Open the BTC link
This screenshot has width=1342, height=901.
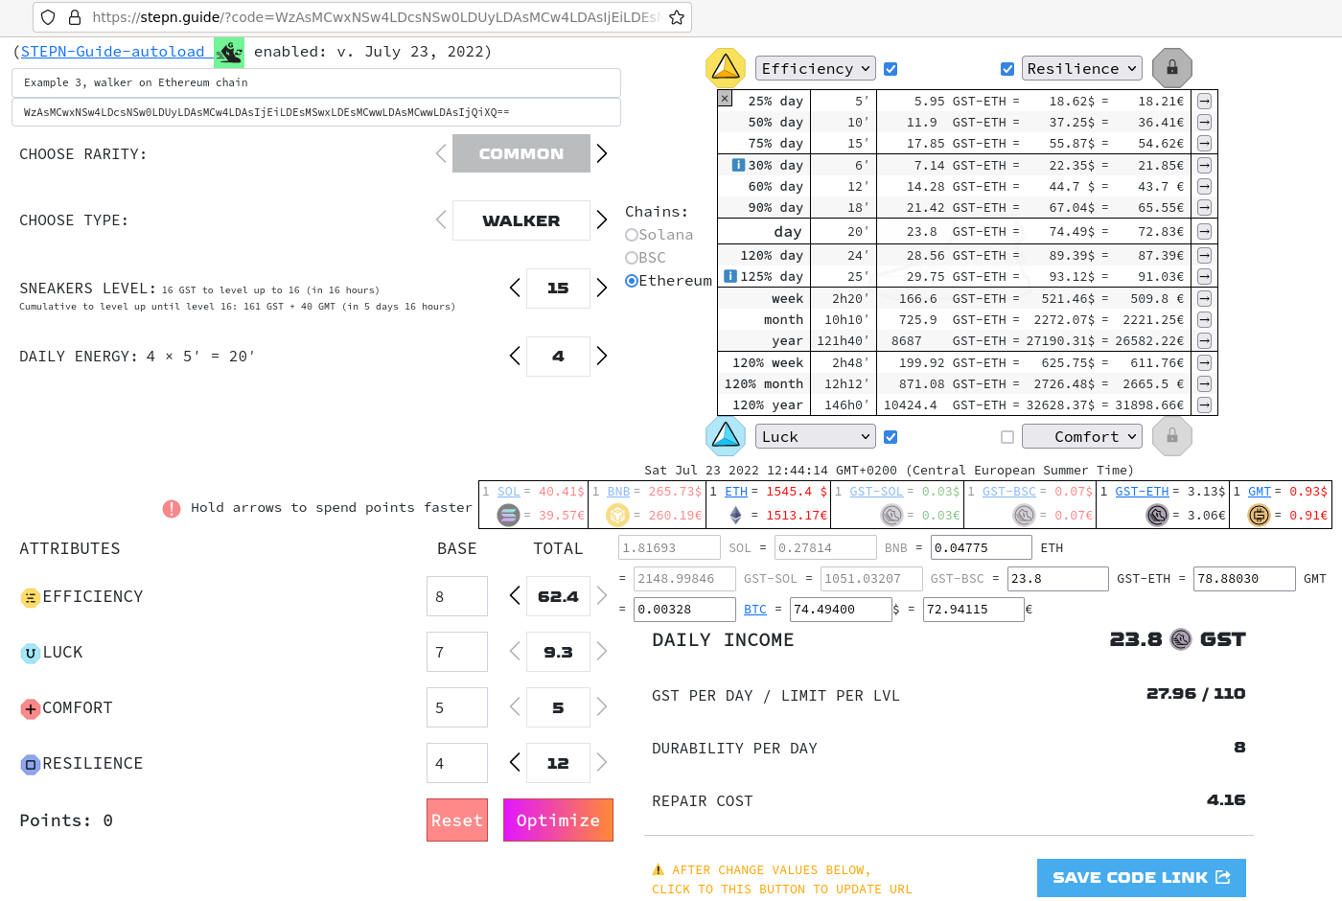point(755,609)
